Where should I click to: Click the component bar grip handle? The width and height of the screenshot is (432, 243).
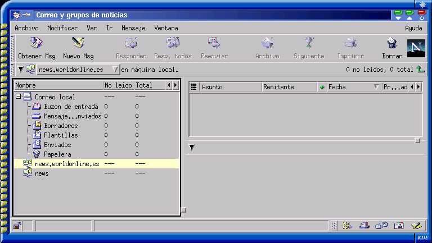click(334, 226)
